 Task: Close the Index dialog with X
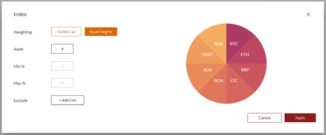pos(308,14)
